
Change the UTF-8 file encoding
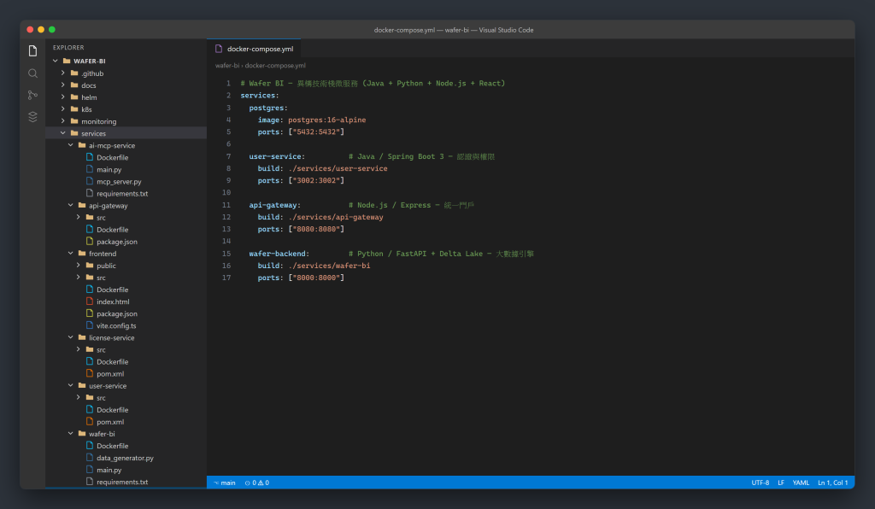[760, 483]
